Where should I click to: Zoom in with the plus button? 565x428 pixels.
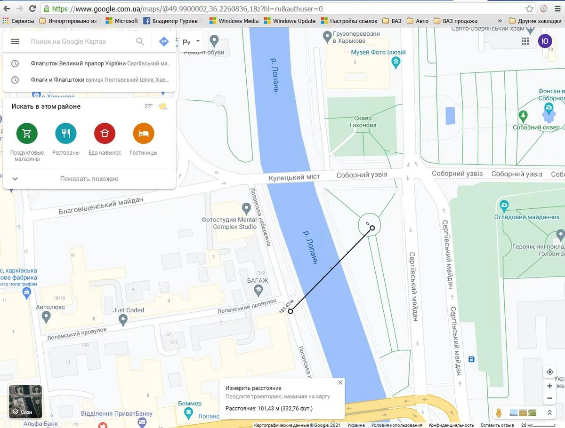(549, 386)
